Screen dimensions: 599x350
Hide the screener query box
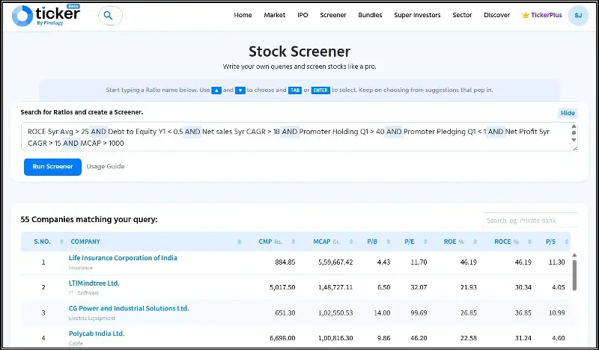(x=568, y=113)
